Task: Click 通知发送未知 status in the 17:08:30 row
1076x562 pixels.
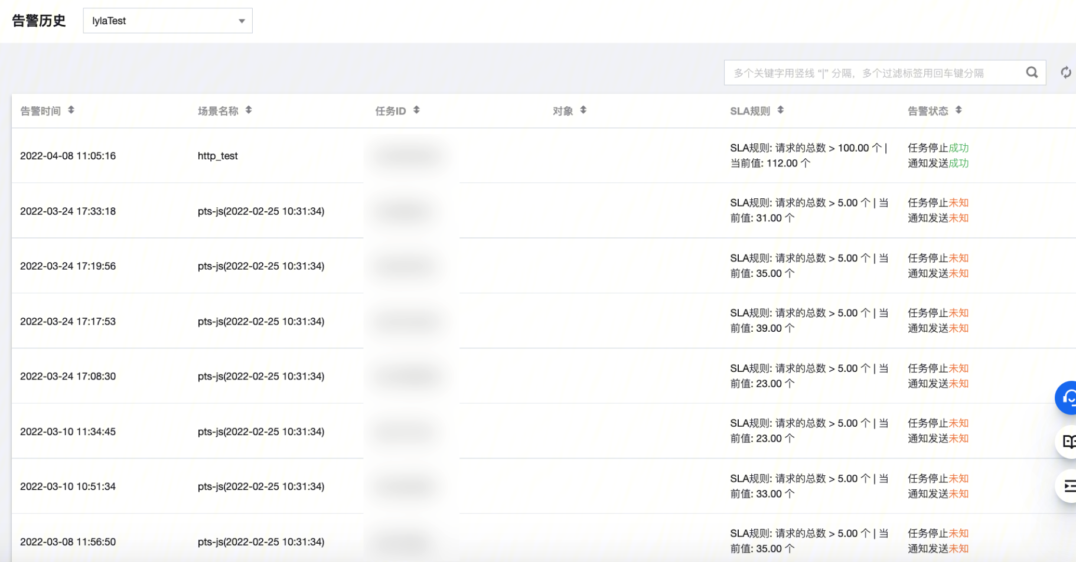Action: point(938,384)
